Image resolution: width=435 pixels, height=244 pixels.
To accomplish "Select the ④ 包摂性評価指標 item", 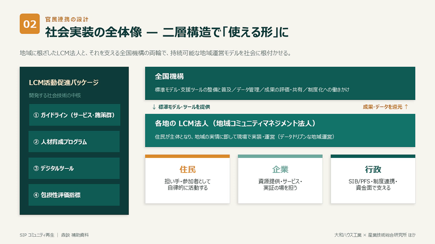I will 74,195.
